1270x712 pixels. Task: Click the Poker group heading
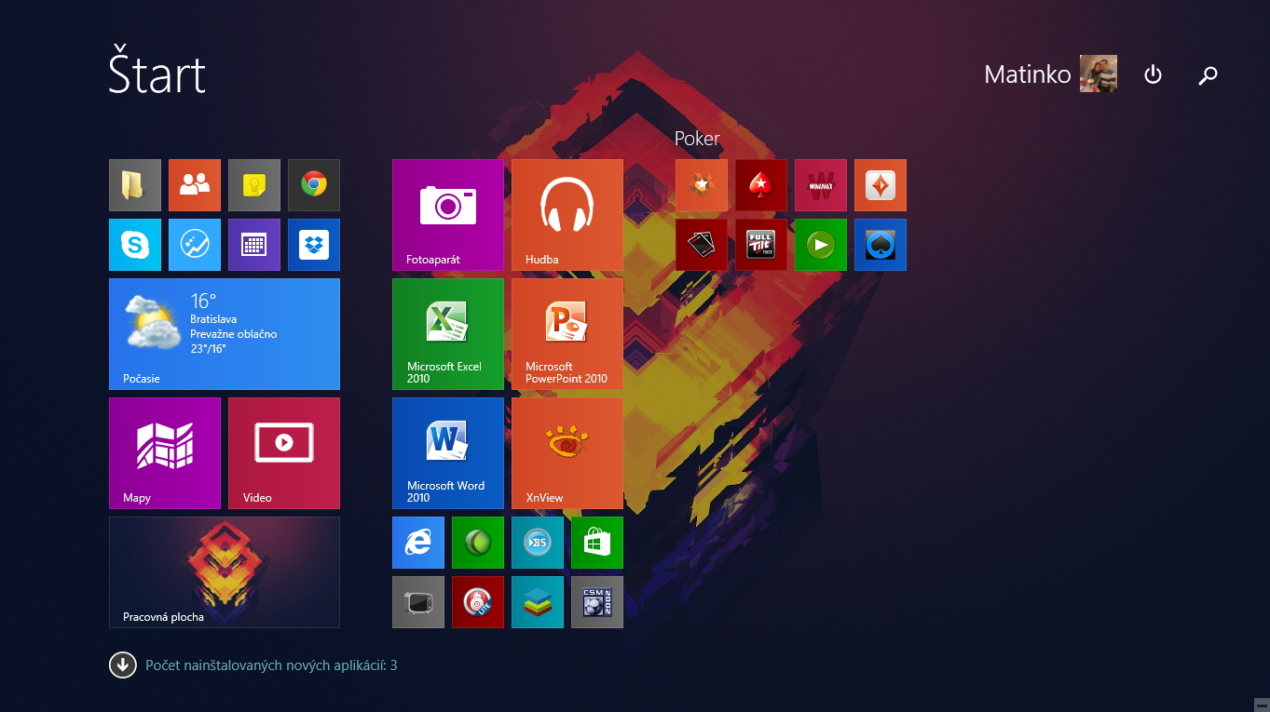point(697,139)
